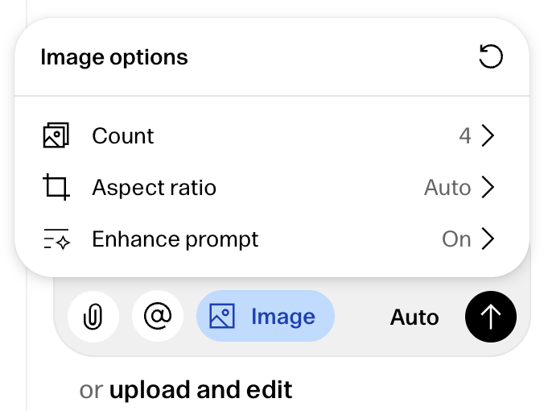Click the "upload and edit" link

(x=200, y=390)
